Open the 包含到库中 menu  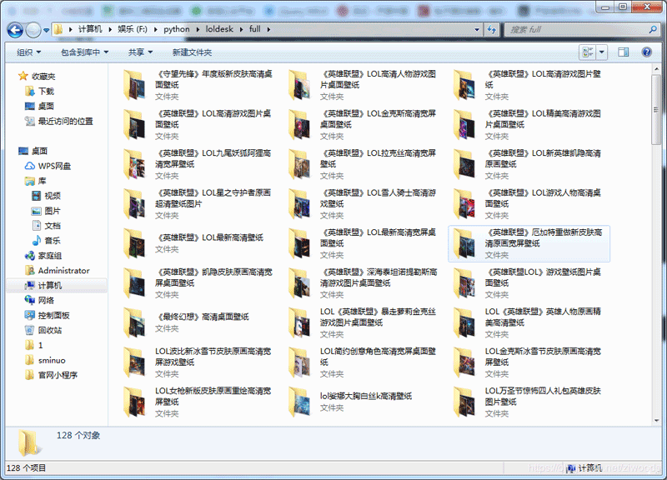pos(85,52)
